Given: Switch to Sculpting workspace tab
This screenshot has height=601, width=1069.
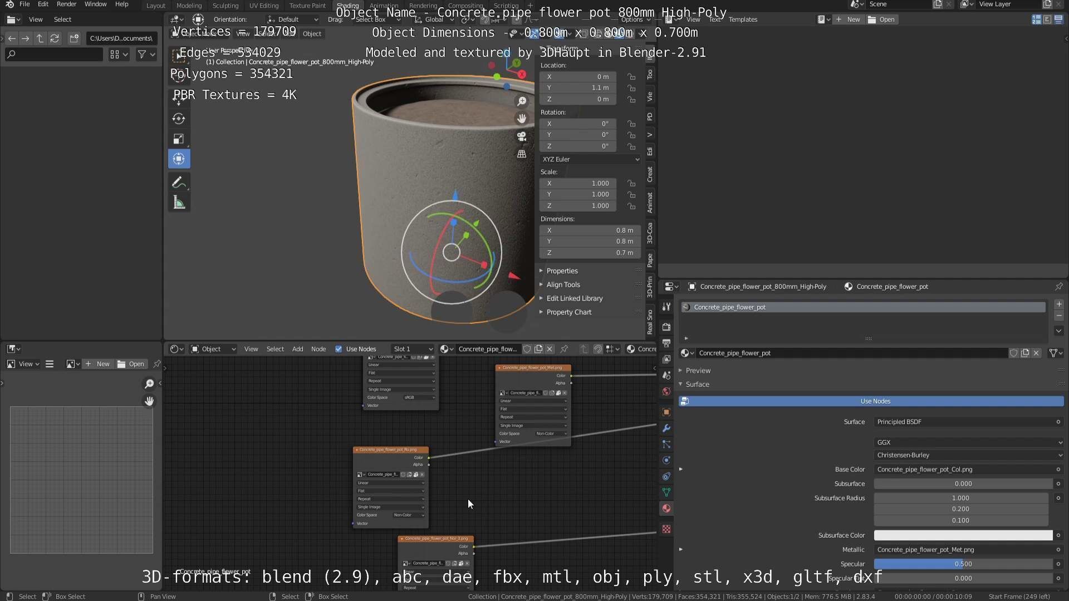Looking at the screenshot, I should pos(225,6).
